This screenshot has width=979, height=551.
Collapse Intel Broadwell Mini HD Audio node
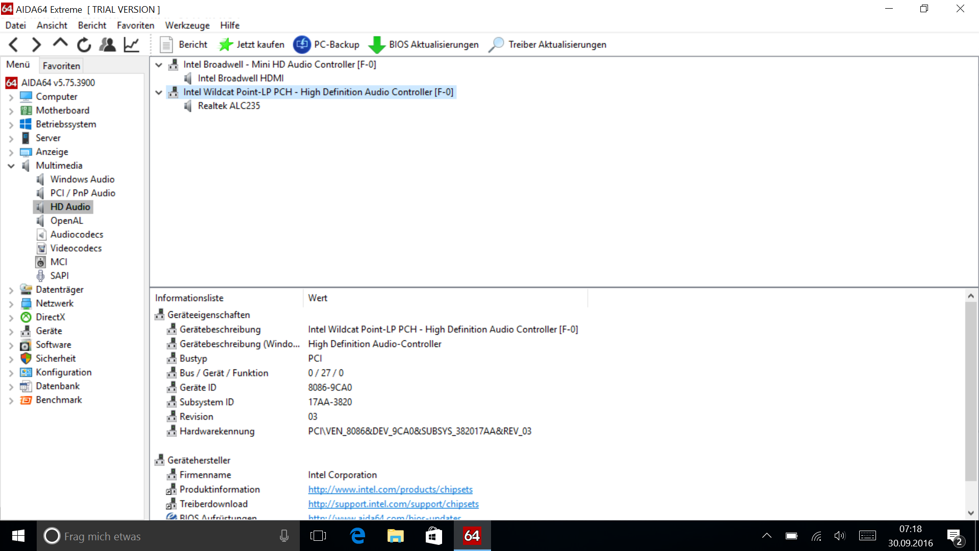point(159,65)
